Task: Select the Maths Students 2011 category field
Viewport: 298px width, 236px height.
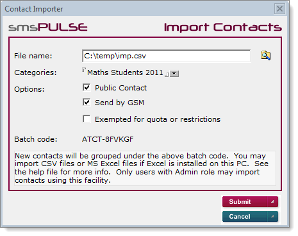Action: (125, 72)
